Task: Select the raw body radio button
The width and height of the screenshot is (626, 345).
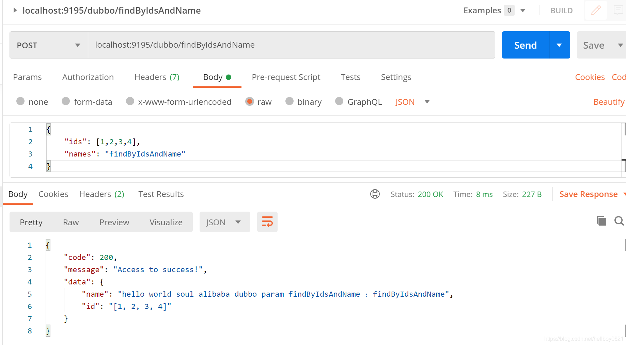Action: [250, 101]
